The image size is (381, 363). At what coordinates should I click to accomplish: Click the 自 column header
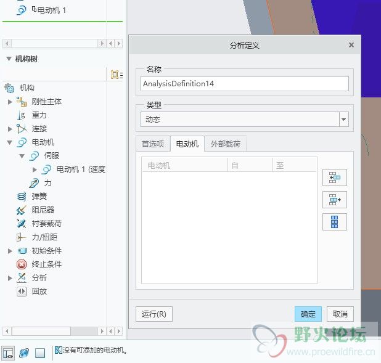coord(250,165)
